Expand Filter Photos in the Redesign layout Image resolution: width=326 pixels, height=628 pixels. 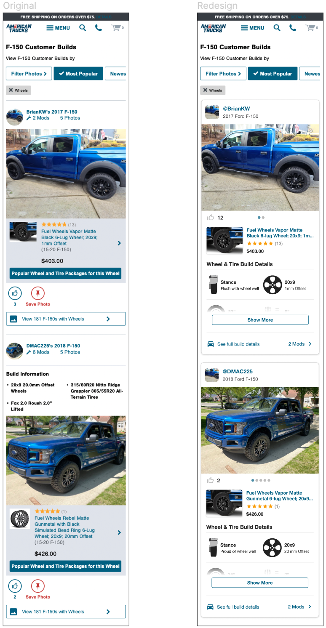tap(223, 74)
